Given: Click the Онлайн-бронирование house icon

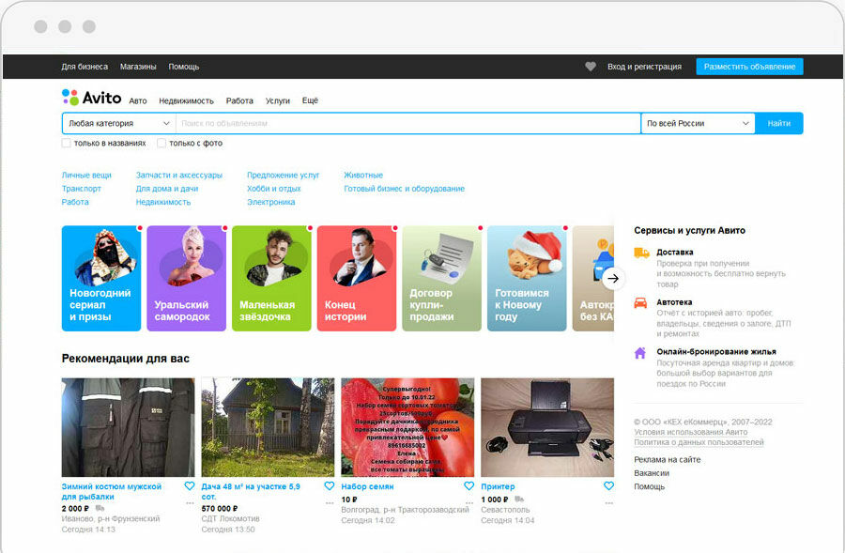Looking at the screenshot, I should pyautogui.click(x=640, y=353).
